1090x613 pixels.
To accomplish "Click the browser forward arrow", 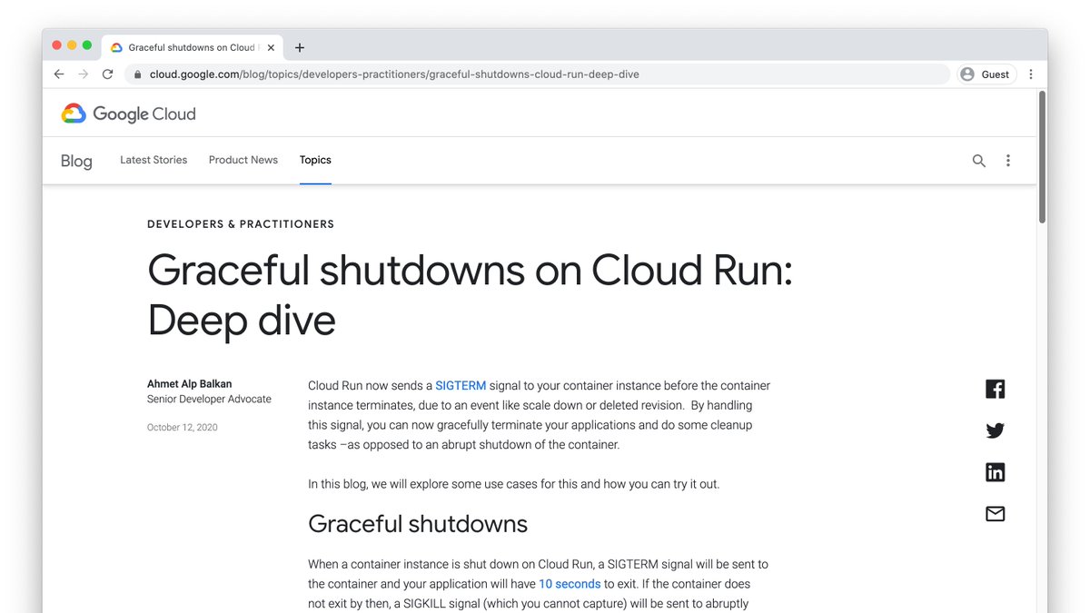I will pyautogui.click(x=84, y=74).
